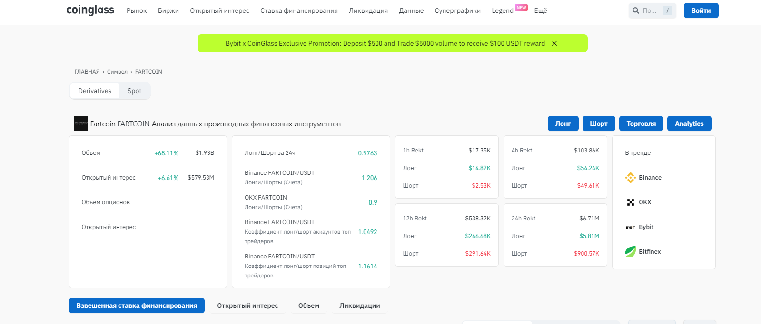The height and width of the screenshot is (324, 761).
Task: Open OKX exchange icon in trending
Action: (631, 202)
